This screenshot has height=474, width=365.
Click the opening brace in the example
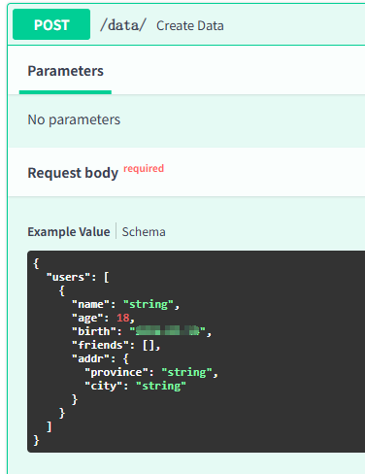click(36, 263)
